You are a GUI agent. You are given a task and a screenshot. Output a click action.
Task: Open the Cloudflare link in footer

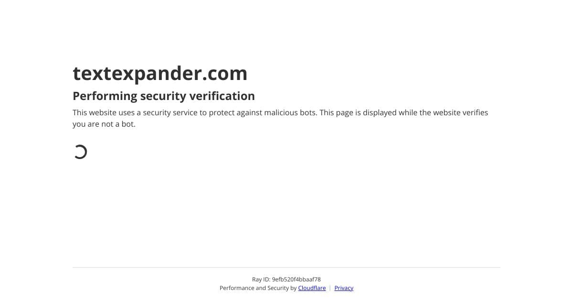tap(312, 288)
